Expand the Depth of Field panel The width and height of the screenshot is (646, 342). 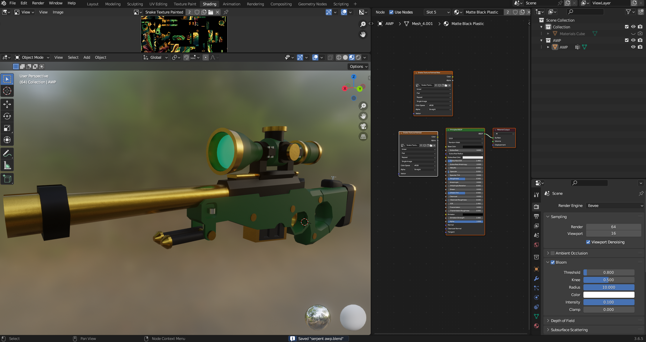[x=562, y=321]
